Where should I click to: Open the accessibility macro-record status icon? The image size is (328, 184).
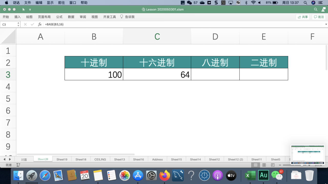[x=18, y=165]
